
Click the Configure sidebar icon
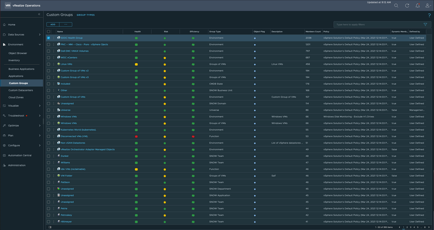click(4, 146)
